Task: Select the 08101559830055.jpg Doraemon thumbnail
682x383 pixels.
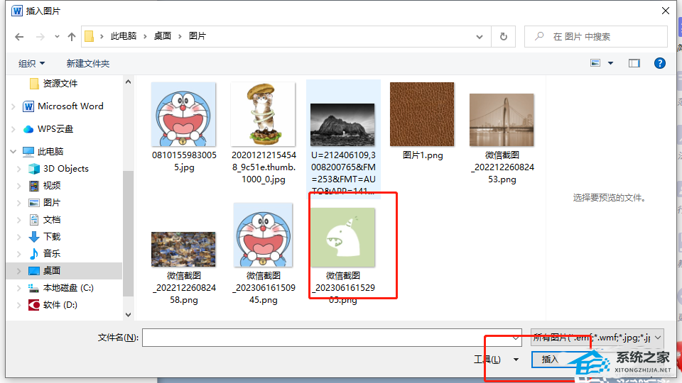Action: [x=183, y=115]
